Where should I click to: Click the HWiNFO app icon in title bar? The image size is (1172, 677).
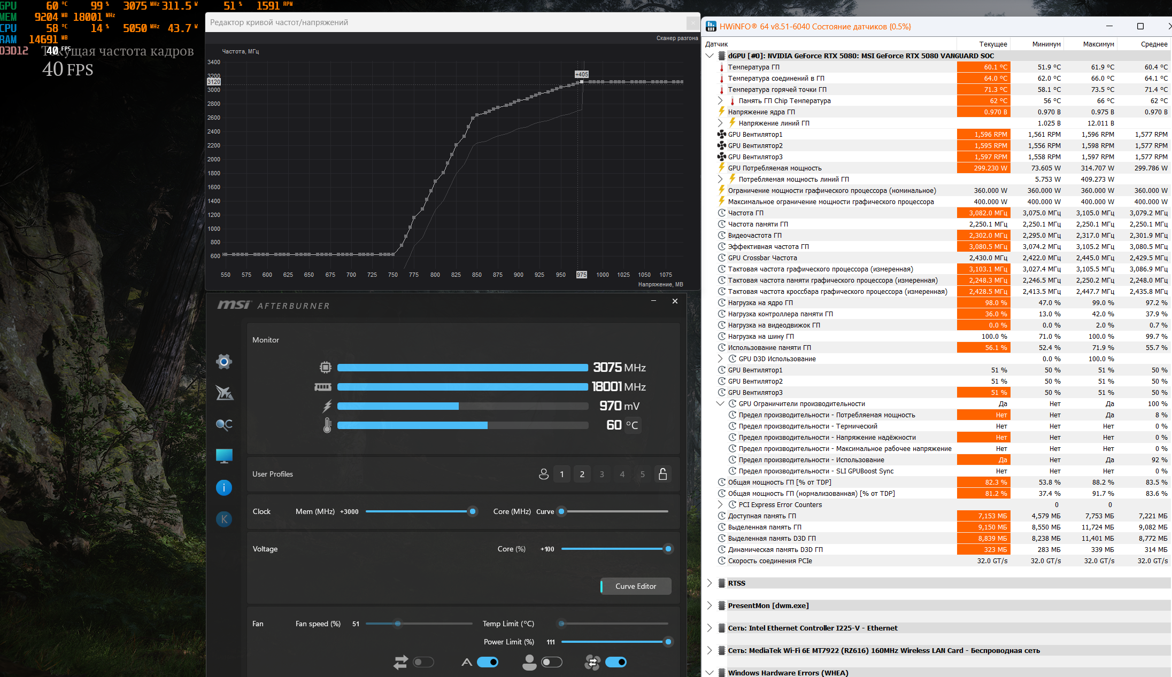click(x=711, y=26)
